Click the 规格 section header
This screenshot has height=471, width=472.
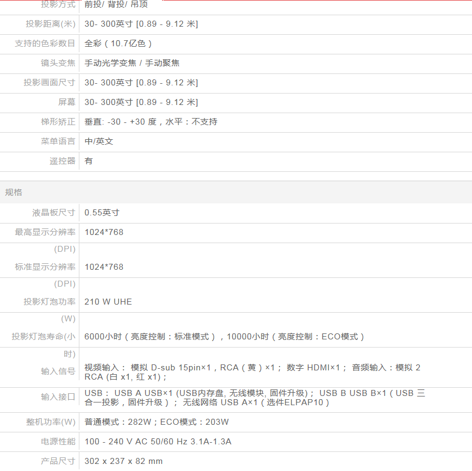(x=14, y=193)
